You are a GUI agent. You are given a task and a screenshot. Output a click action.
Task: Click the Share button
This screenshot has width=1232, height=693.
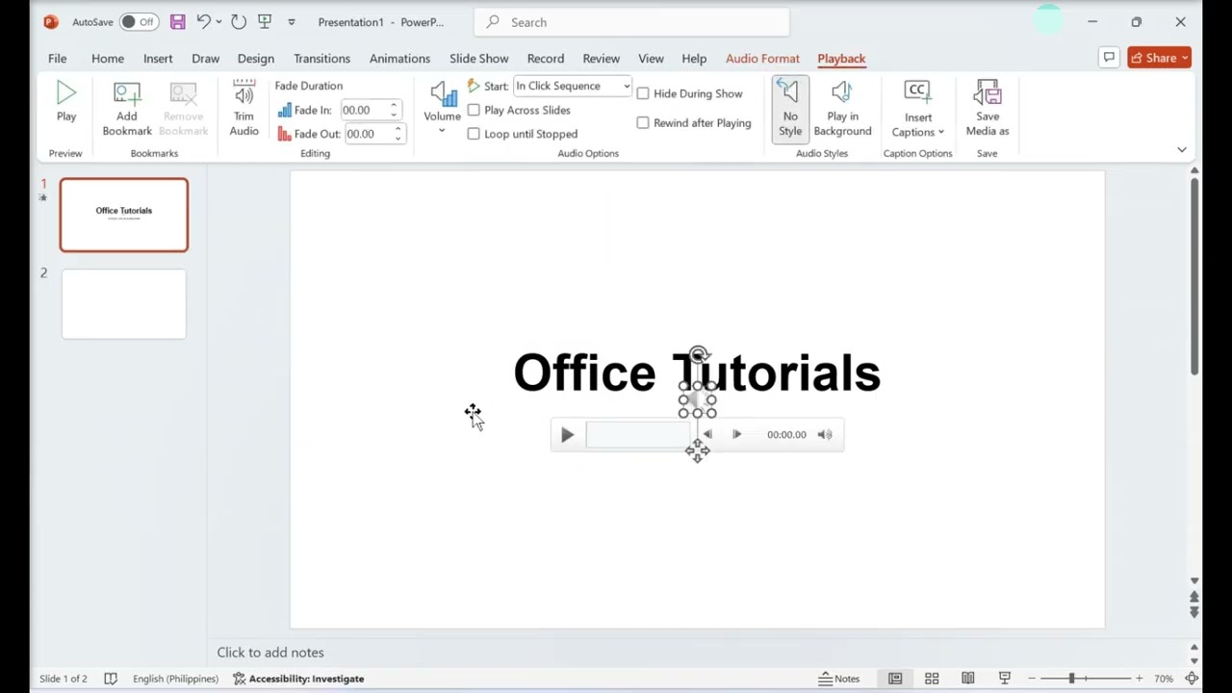(x=1159, y=58)
